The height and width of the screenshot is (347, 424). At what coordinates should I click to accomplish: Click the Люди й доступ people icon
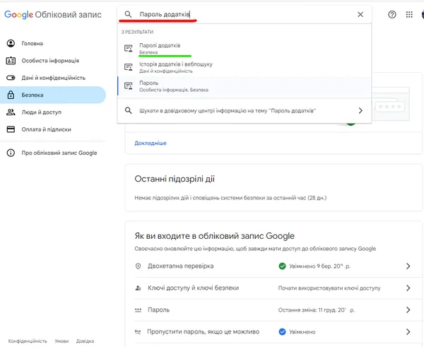(11, 112)
